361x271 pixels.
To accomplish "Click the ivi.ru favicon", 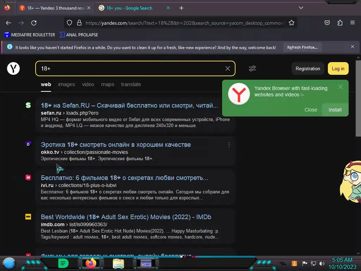I will click(28, 177).
